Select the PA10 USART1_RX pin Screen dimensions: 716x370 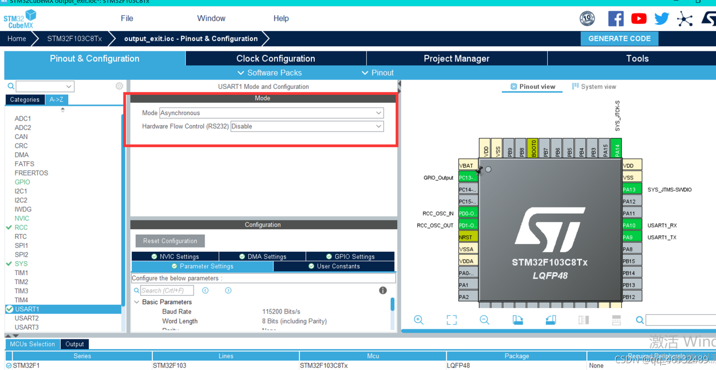[x=632, y=225]
